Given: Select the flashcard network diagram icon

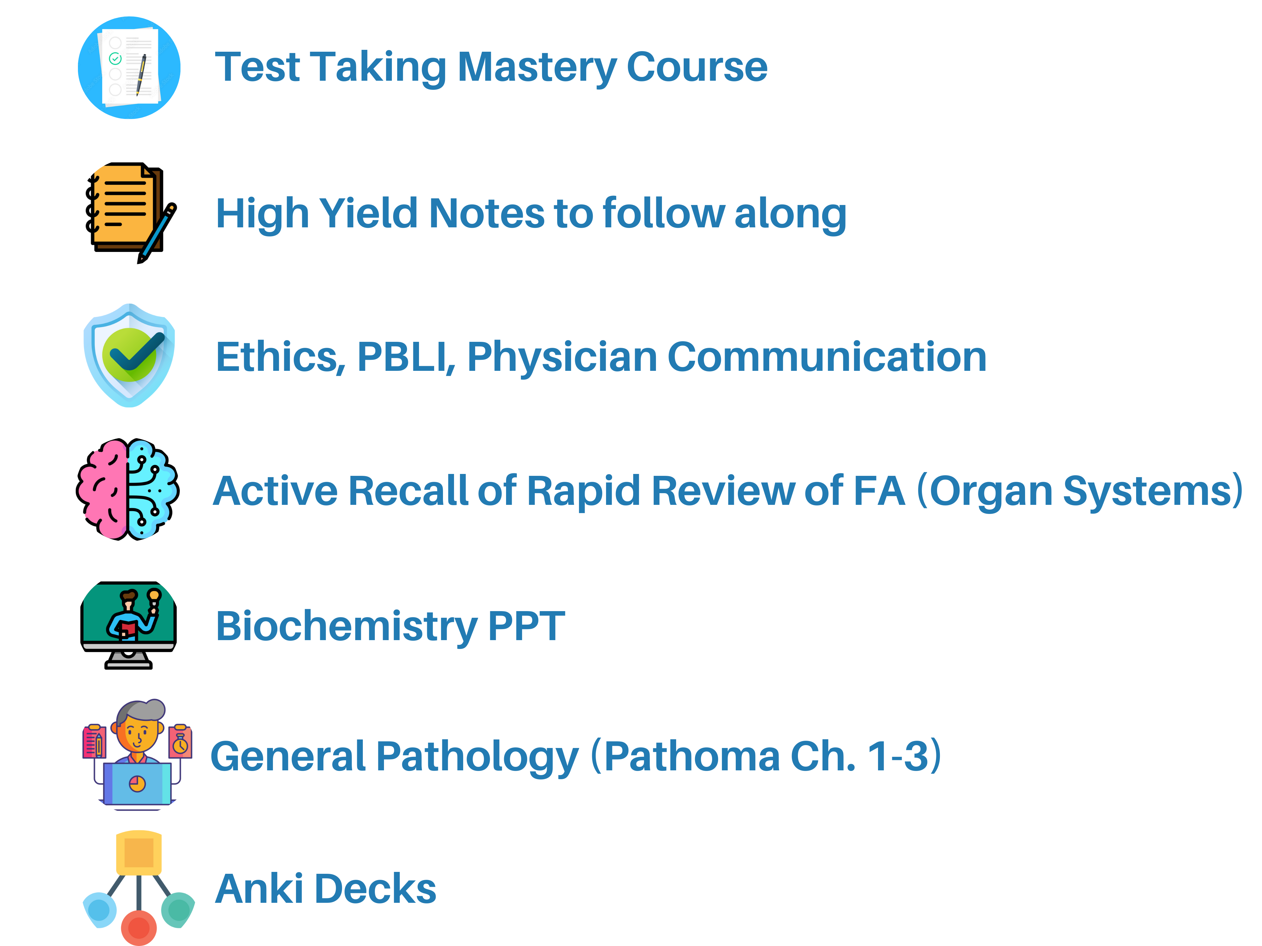Looking at the screenshot, I should point(139,887).
